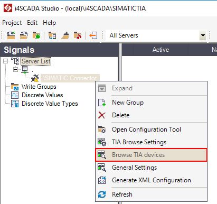
Task: Click the Active column header
Action: (161, 50)
